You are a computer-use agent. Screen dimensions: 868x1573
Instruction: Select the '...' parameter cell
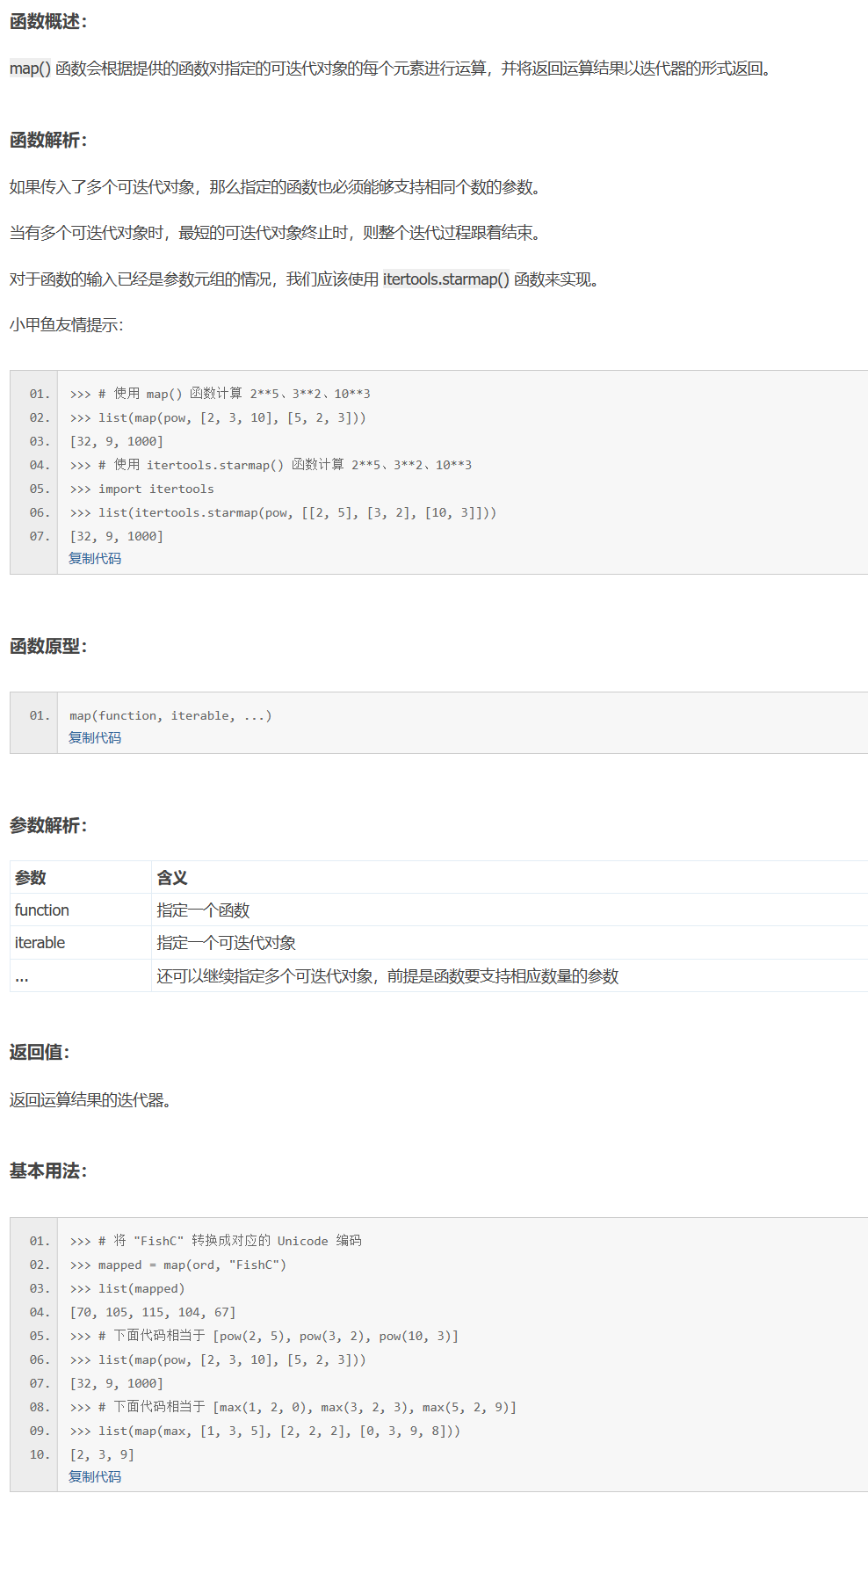(80, 976)
